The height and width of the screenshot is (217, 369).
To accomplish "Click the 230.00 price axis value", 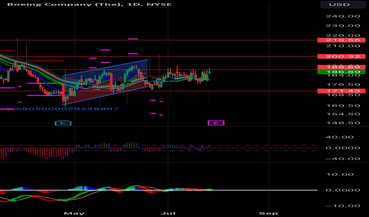I will point(343,26).
